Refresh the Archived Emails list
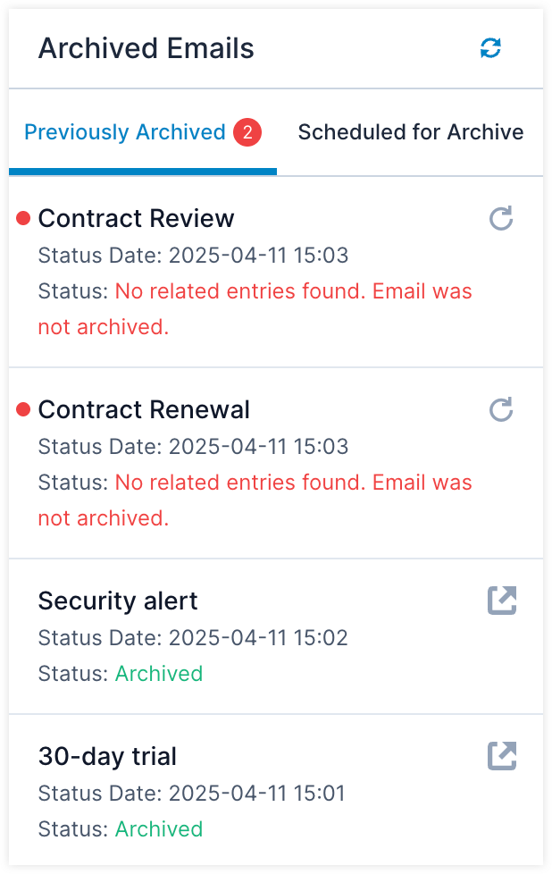 [490, 48]
